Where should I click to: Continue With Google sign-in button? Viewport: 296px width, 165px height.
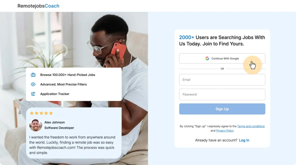point(222,58)
